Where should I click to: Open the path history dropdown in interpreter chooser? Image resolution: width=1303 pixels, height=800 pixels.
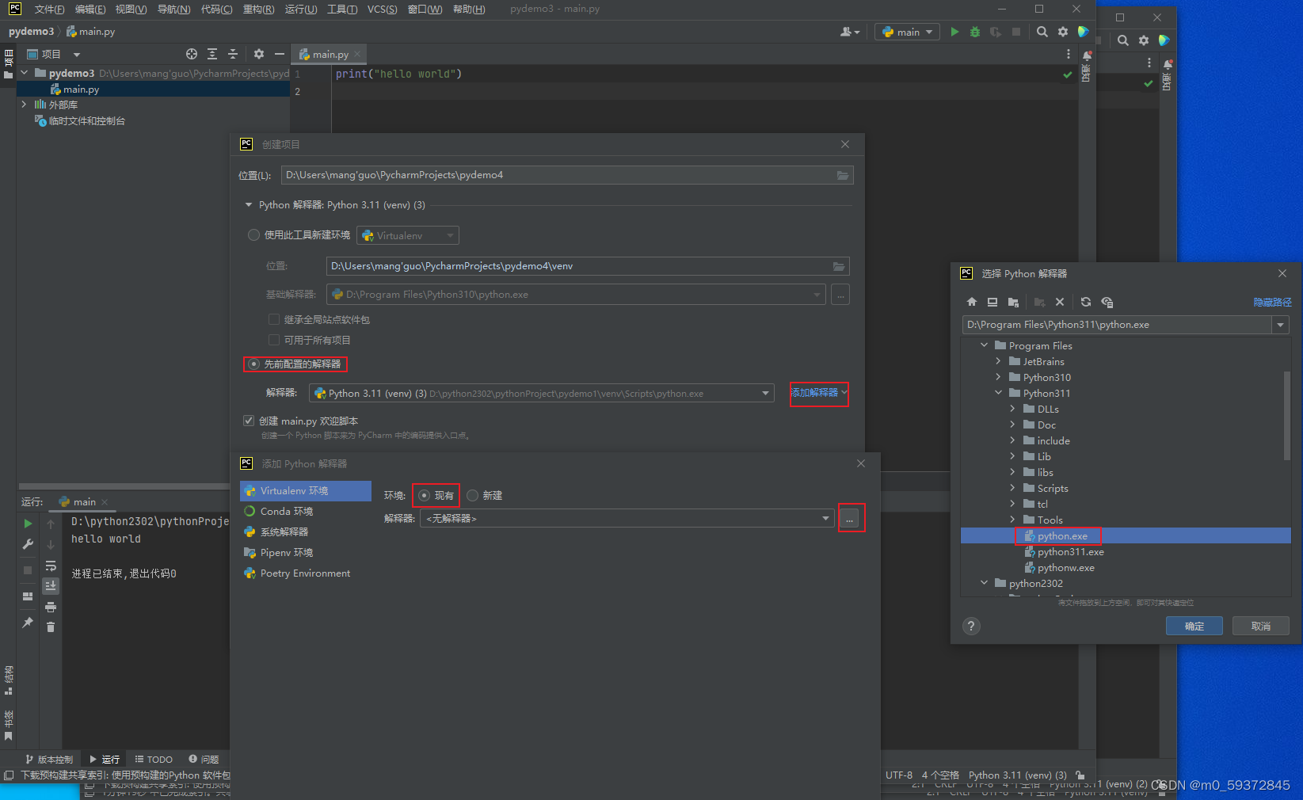tap(1280, 325)
